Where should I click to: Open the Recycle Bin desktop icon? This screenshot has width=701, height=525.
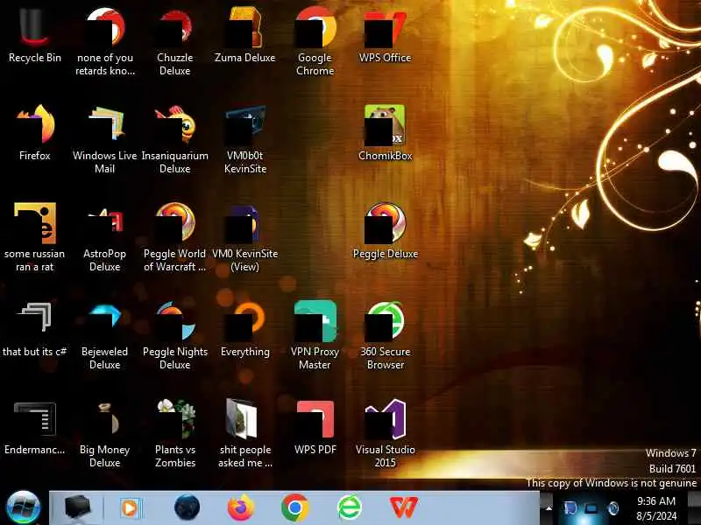coord(34,36)
